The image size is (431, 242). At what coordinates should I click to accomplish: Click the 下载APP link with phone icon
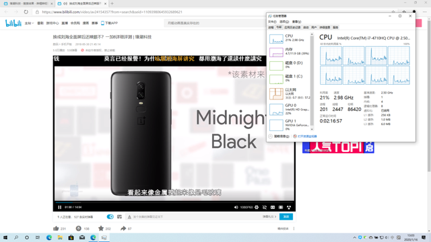[x=109, y=23]
